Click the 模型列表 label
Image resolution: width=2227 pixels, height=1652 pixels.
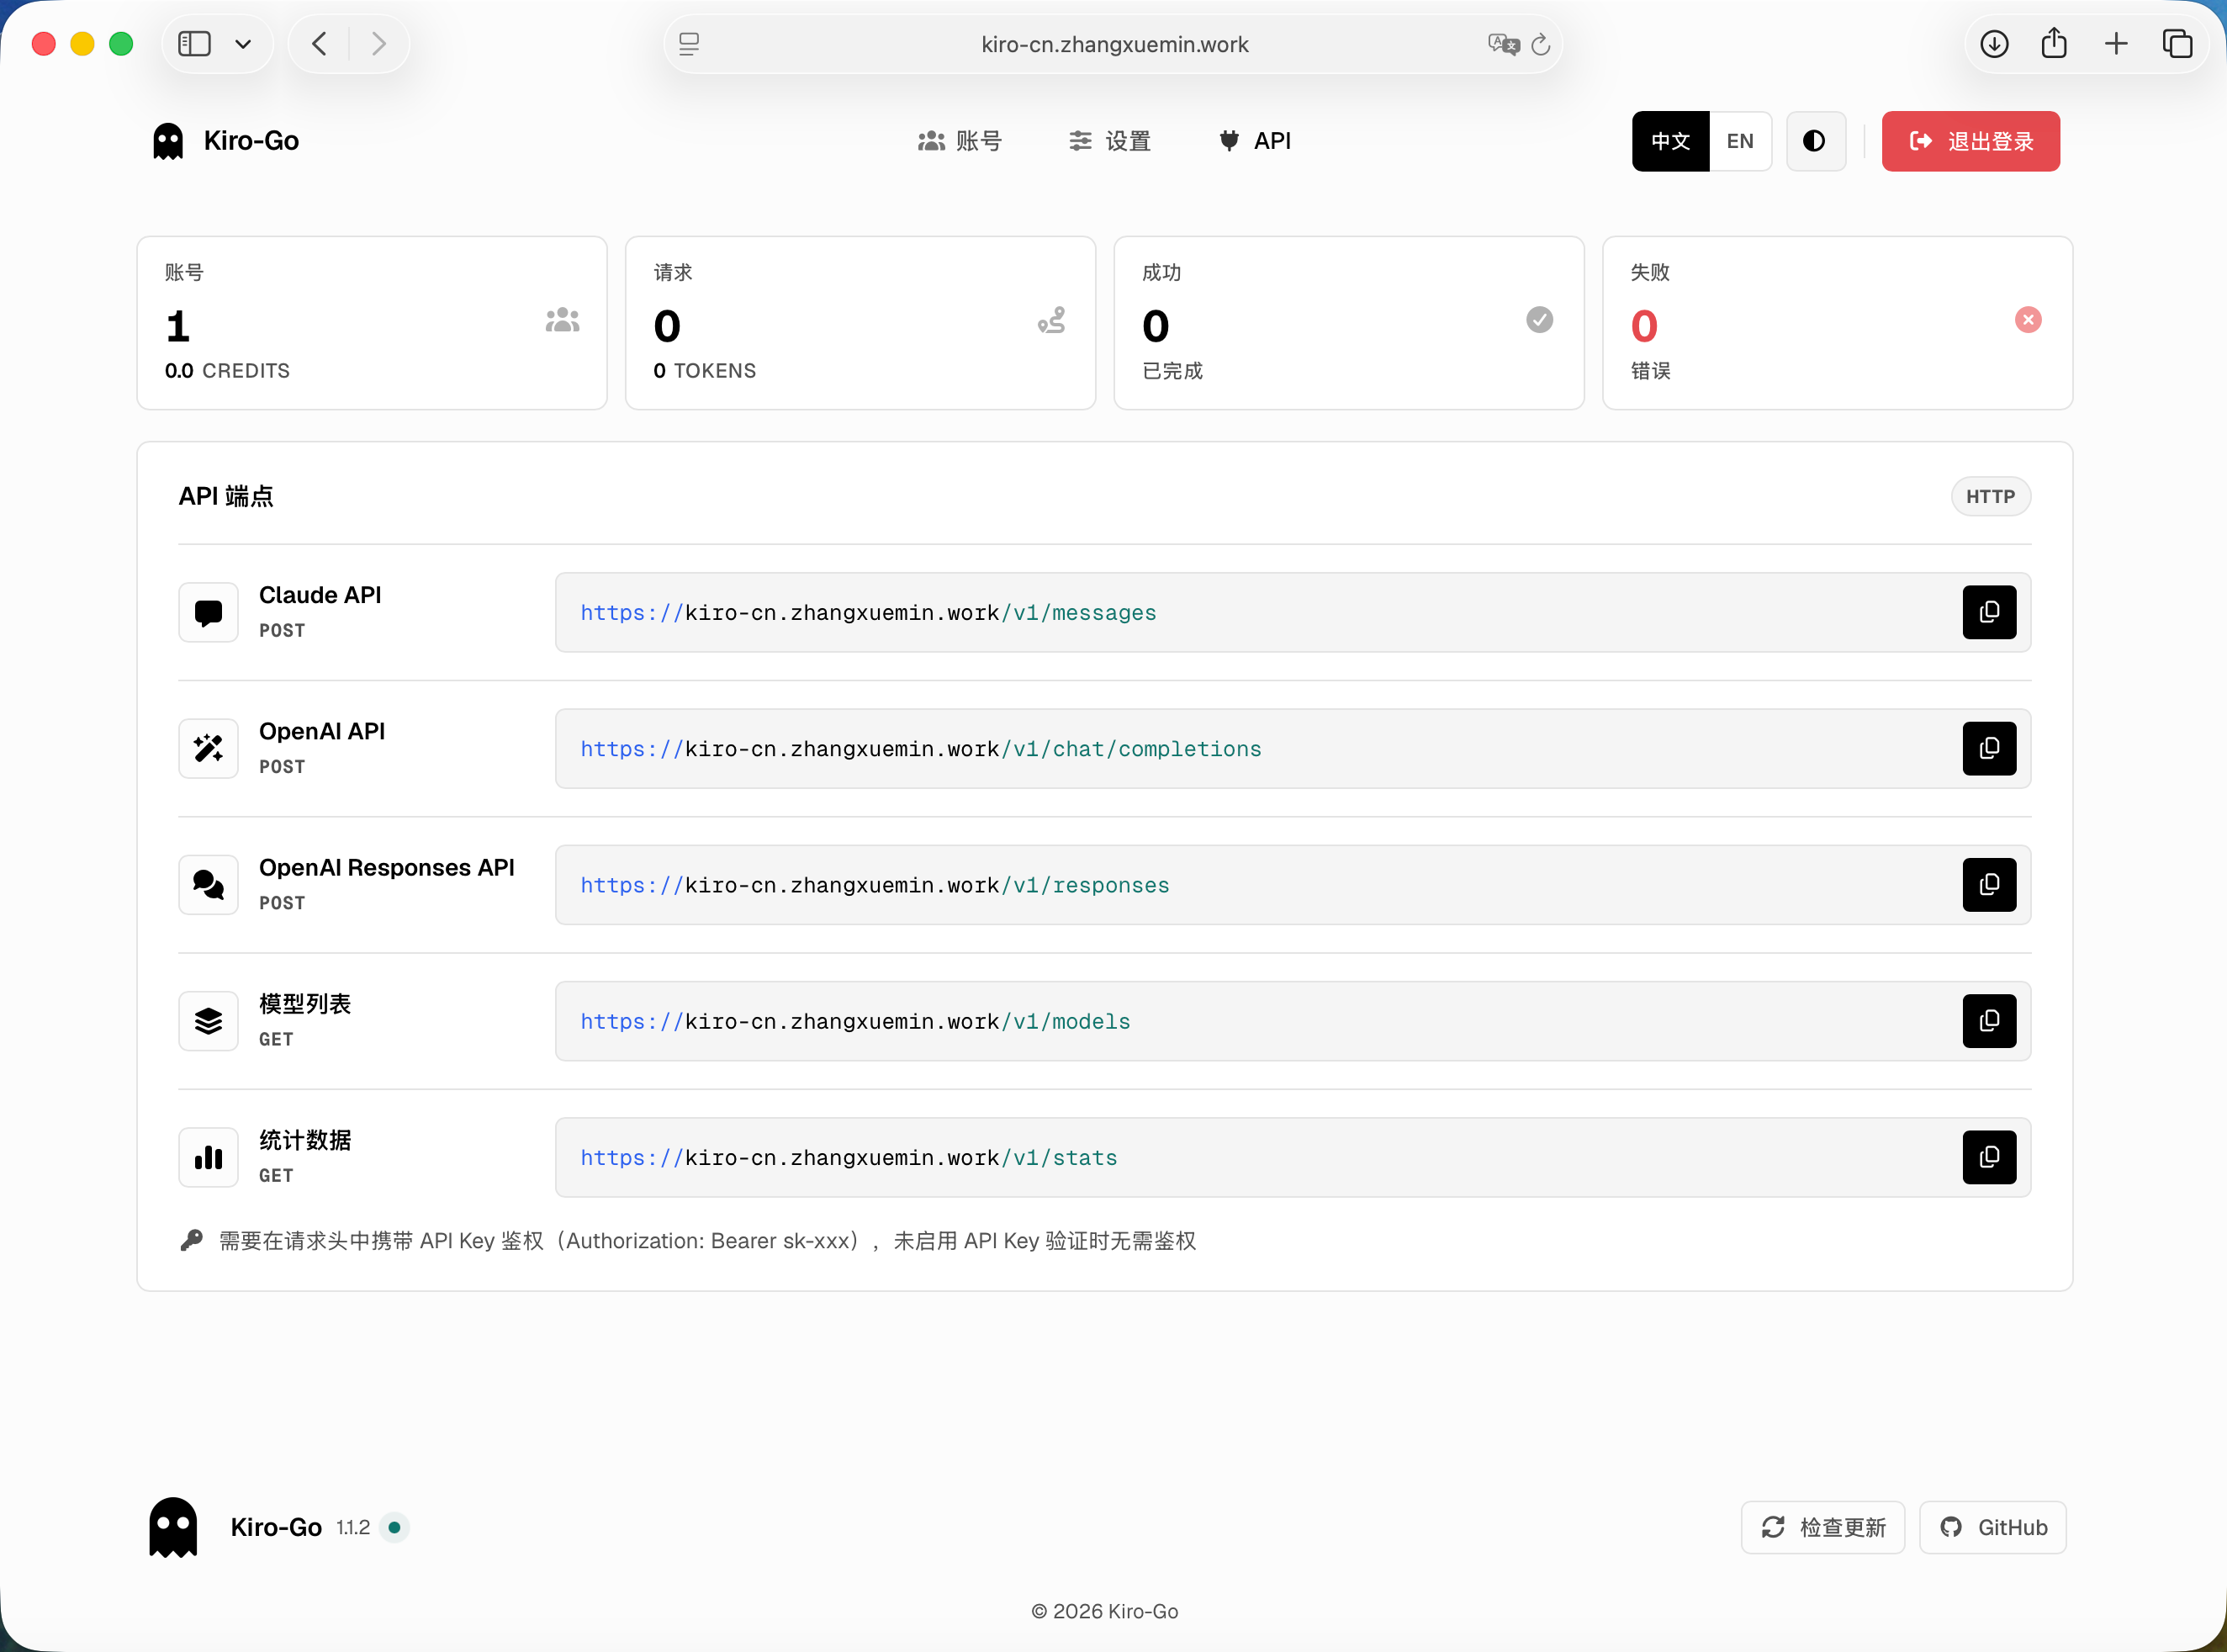(304, 1003)
